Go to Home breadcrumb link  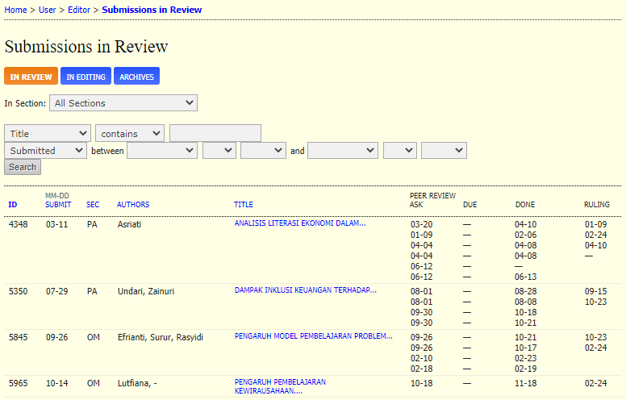point(15,10)
